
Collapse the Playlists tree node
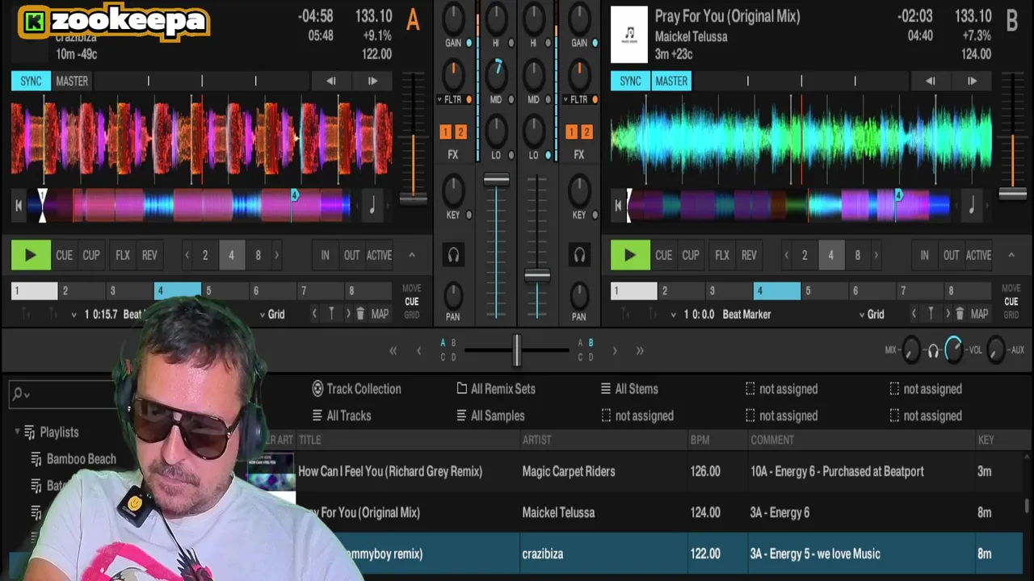(x=17, y=432)
